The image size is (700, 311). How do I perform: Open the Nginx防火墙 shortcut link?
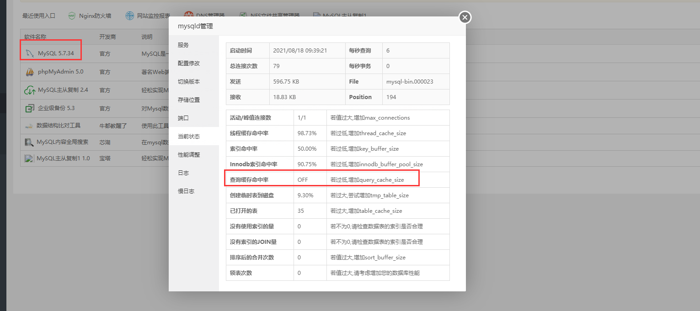pos(95,16)
